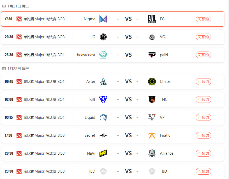
Task: Click the TBD placeholder logo
Action: [x=103, y=171]
